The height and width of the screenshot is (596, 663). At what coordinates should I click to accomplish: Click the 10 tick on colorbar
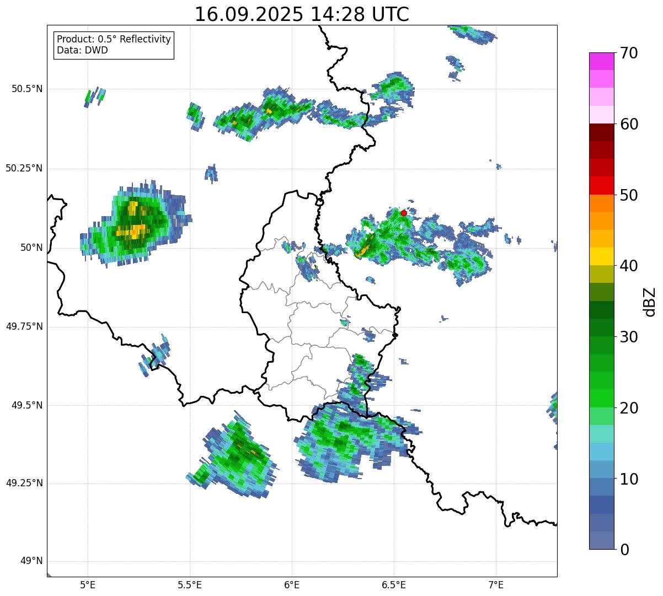point(629,479)
